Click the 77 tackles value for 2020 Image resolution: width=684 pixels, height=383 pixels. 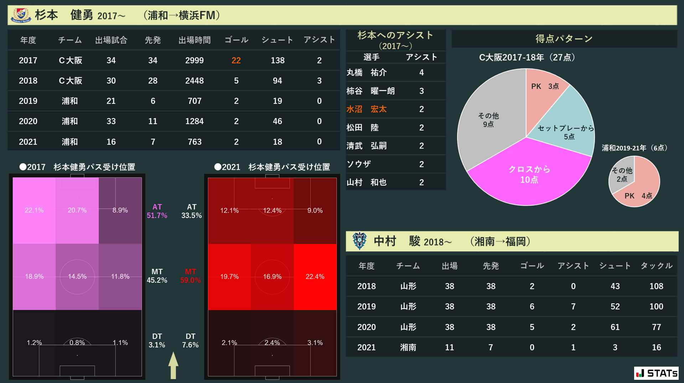coord(656,327)
